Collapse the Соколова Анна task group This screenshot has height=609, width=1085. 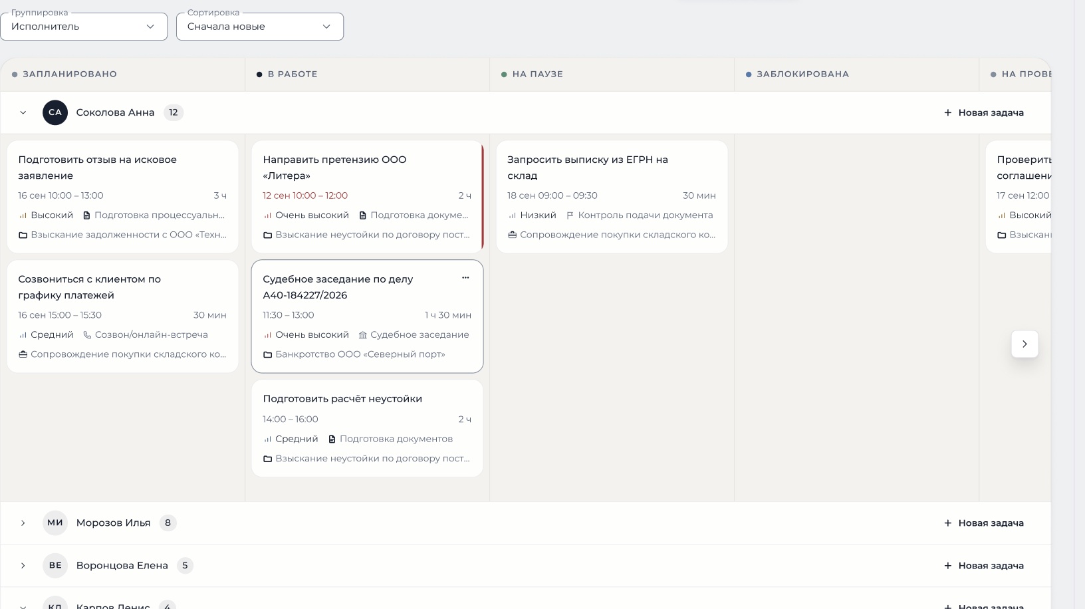pos(23,112)
